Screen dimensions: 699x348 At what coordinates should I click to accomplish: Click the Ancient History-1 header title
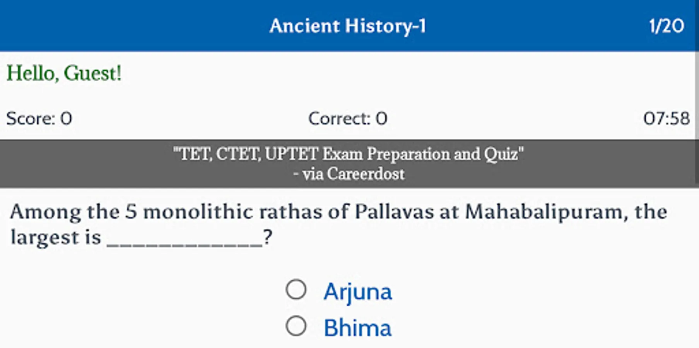(x=348, y=26)
